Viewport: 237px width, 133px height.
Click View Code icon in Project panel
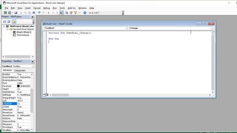(4, 22)
